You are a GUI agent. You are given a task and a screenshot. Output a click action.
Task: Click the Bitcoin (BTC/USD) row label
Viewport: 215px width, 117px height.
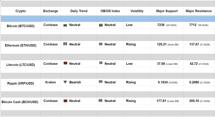20,26
